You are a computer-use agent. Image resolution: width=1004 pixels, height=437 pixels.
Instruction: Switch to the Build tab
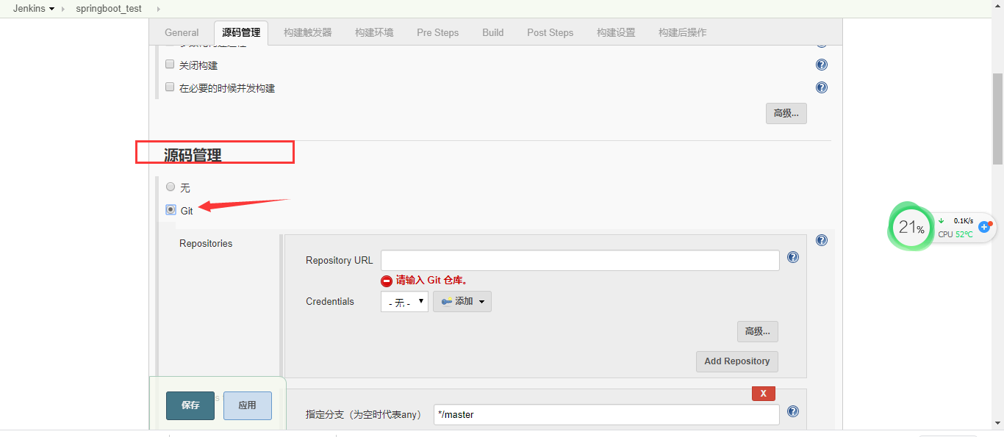pyautogui.click(x=493, y=32)
